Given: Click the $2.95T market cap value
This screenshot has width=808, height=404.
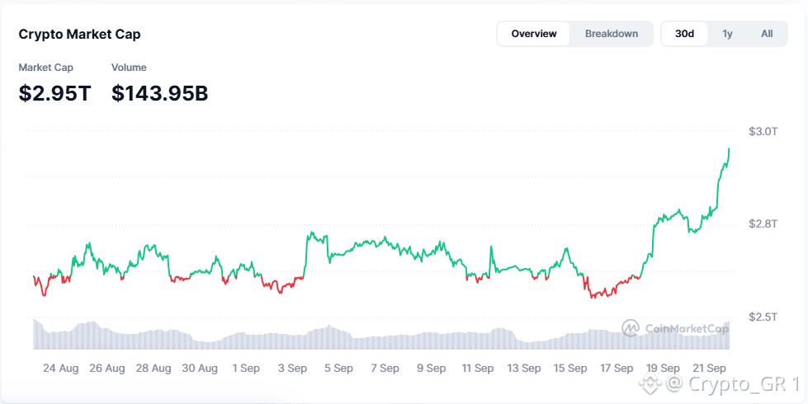Looking at the screenshot, I should [x=54, y=93].
